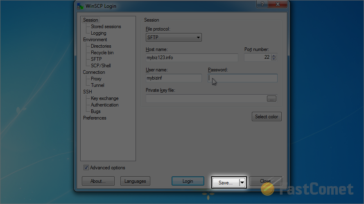This screenshot has width=364, height=204.
Task: Open the Save button dropdown arrow
Action: click(x=242, y=182)
